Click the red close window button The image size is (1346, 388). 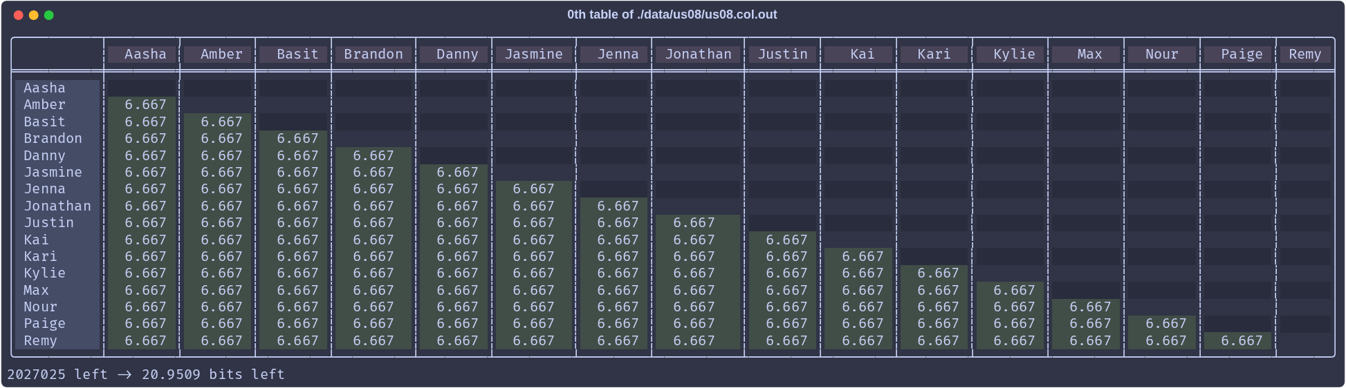[19, 15]
